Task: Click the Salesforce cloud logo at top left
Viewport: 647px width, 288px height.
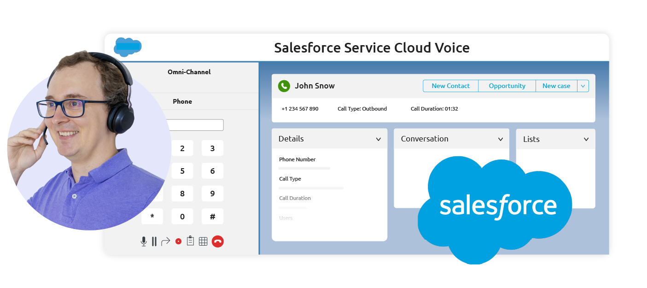Action: (x=128, y=47)
